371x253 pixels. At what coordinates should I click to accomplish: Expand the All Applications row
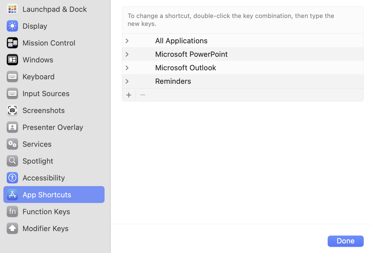(x=127, y=41)
